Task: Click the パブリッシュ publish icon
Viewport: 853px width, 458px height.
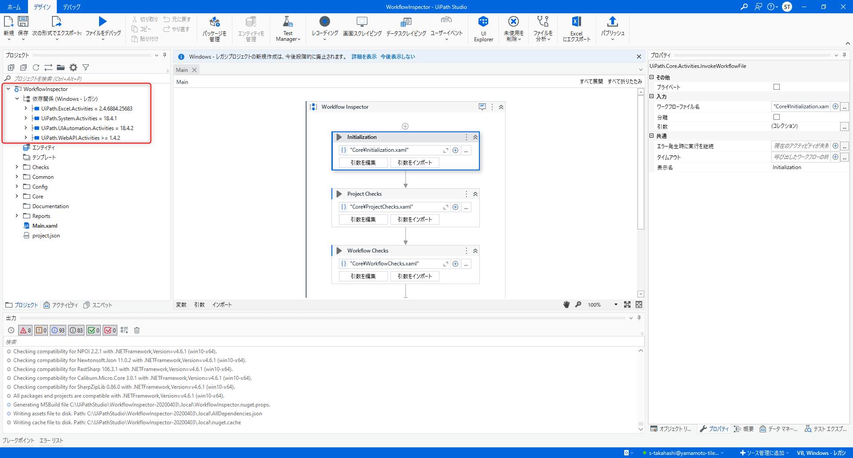Action: 612,28
